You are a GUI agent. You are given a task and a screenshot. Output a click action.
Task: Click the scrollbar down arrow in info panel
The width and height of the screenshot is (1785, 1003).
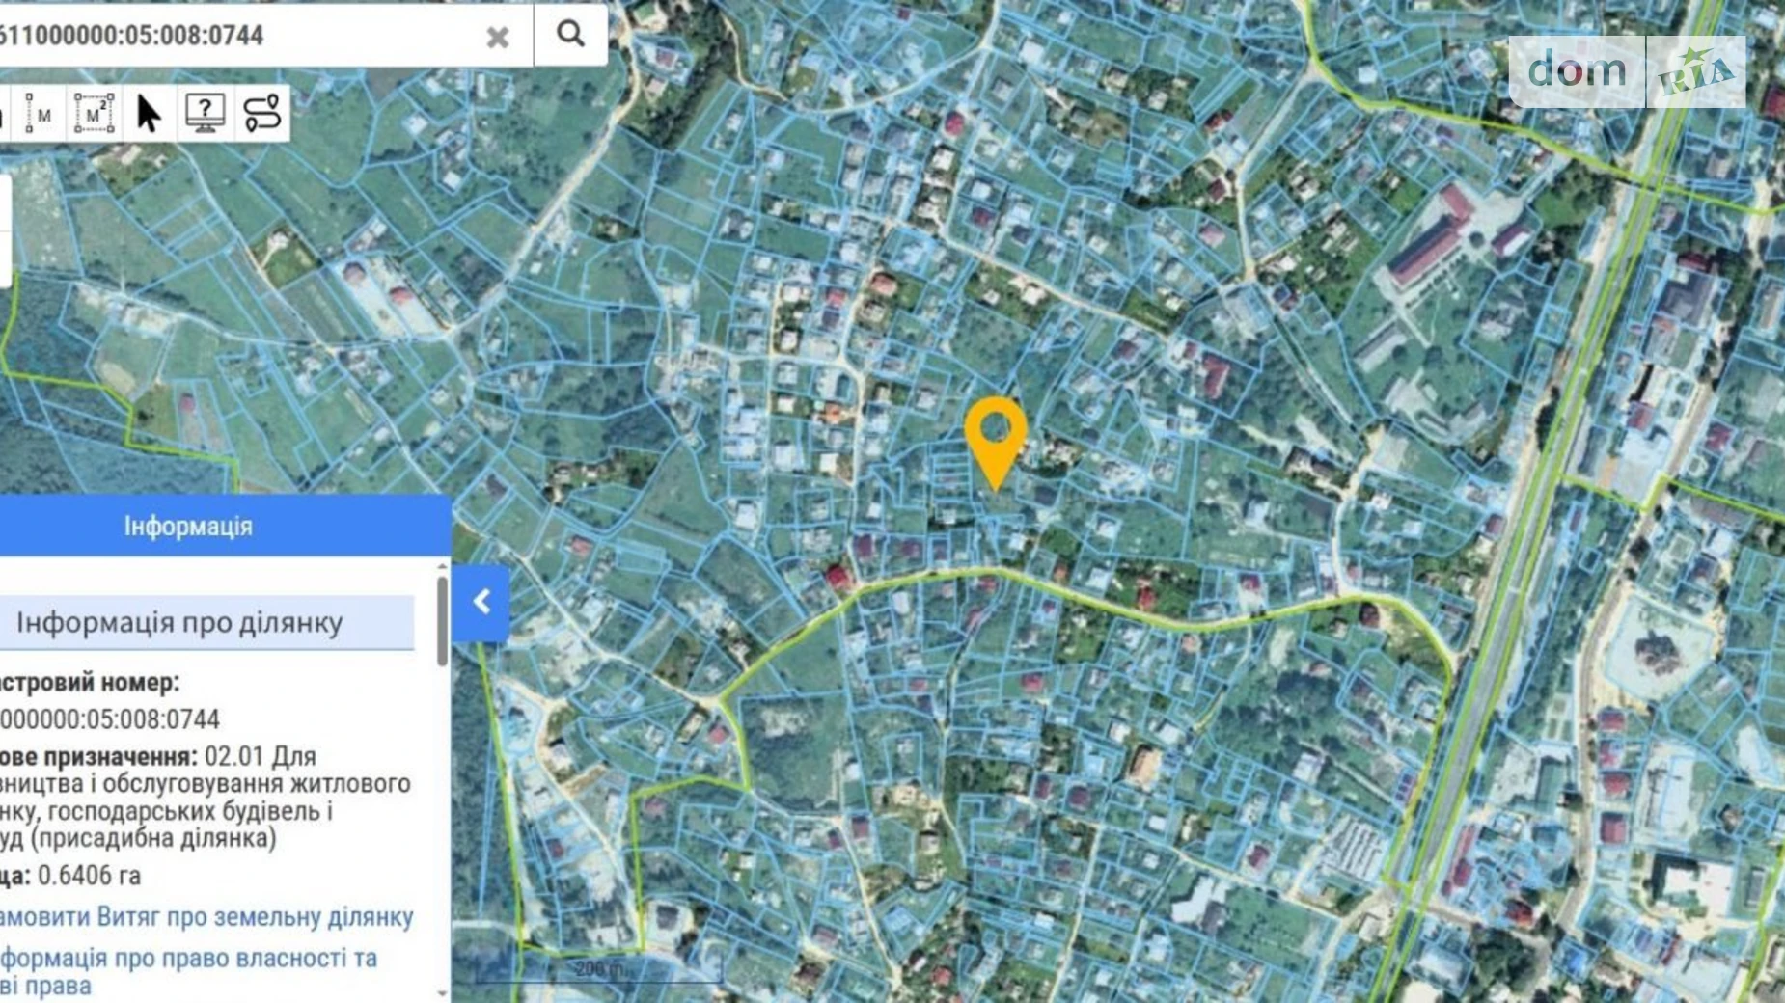click(x=442, y=992)
